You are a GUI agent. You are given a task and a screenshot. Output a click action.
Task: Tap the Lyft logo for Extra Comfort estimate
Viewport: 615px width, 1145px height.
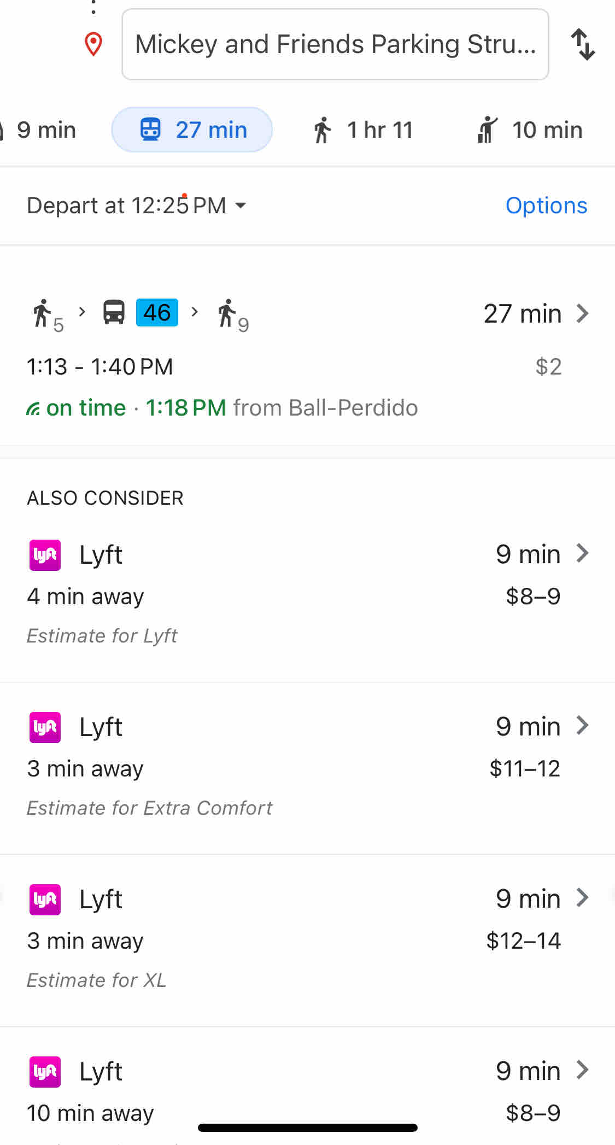45,727
